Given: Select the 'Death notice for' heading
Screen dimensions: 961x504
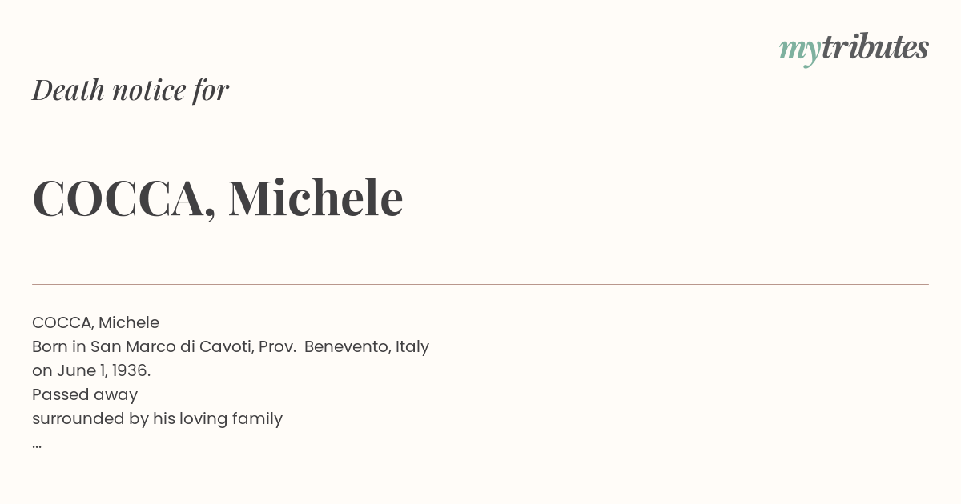Looking at the screenshot, I should pyautogui.click(x=131, y=90).
